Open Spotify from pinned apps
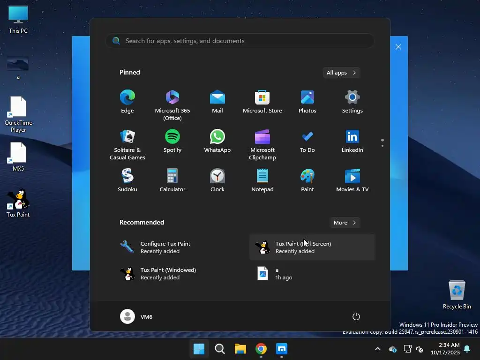Viewport: 480px width, 360px height. pyautogui.click(x=172, y=141)
